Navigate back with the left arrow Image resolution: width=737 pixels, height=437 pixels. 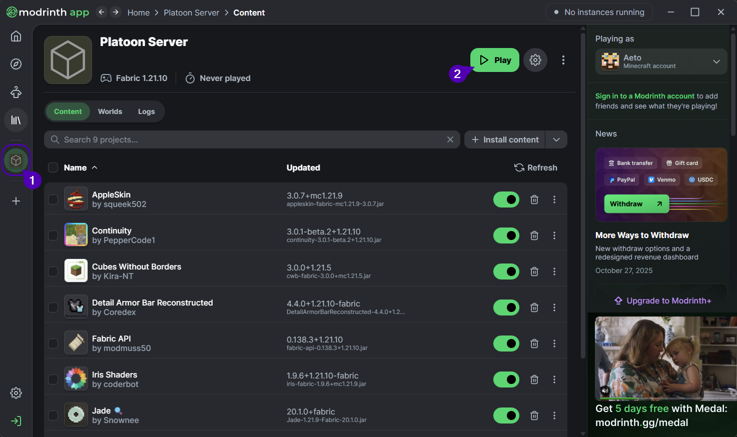pos(102,12)
